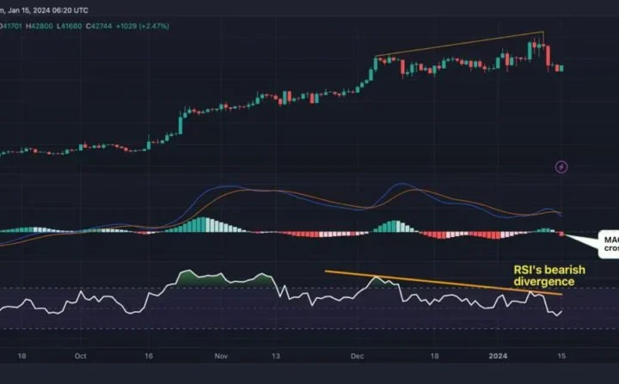Click the last green candlestick on the price chart

(561, 68)
